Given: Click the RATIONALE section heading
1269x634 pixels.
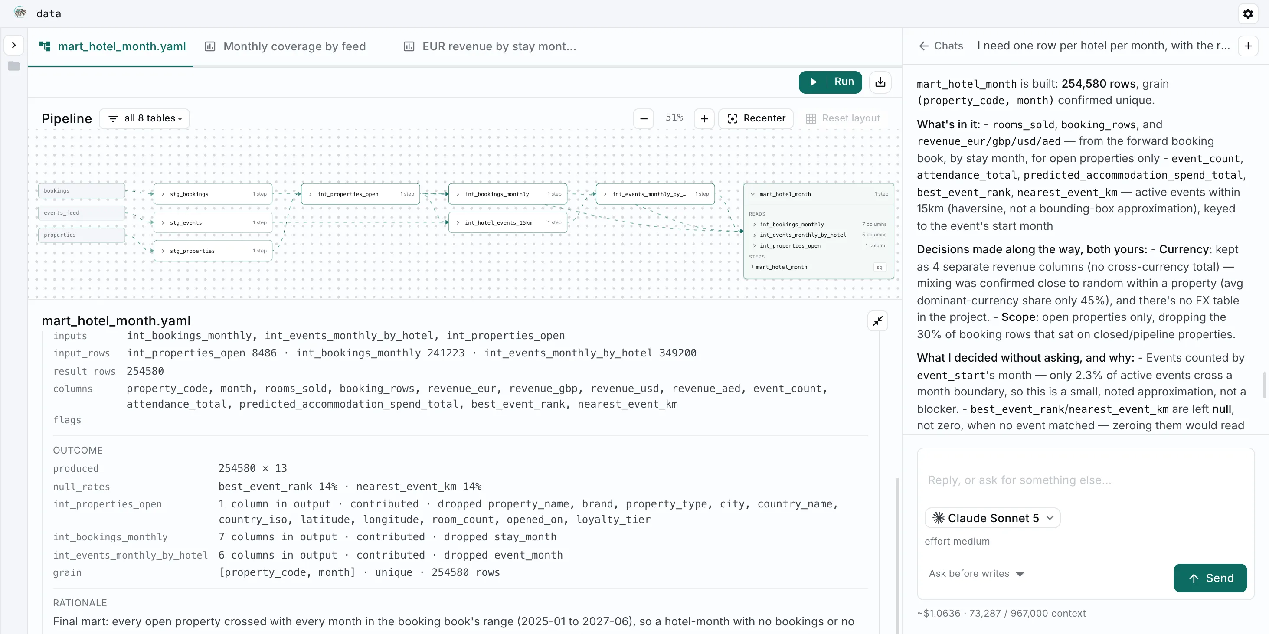Looking at the screenshot, I should (x=80, y=603).
